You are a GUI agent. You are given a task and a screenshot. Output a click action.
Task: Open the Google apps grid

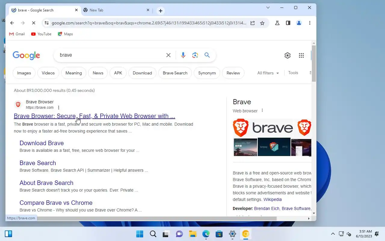coord(301,55)
